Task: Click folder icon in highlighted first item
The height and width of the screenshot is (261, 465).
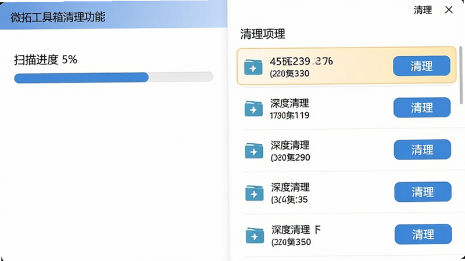Action: click(x=253, y=67)
